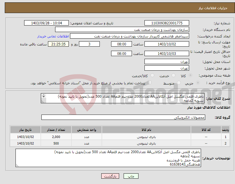Click the quantity cell 500

click(x=56, y=143)
